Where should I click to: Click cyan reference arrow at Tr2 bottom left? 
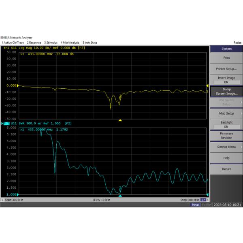tap(18, 195)
